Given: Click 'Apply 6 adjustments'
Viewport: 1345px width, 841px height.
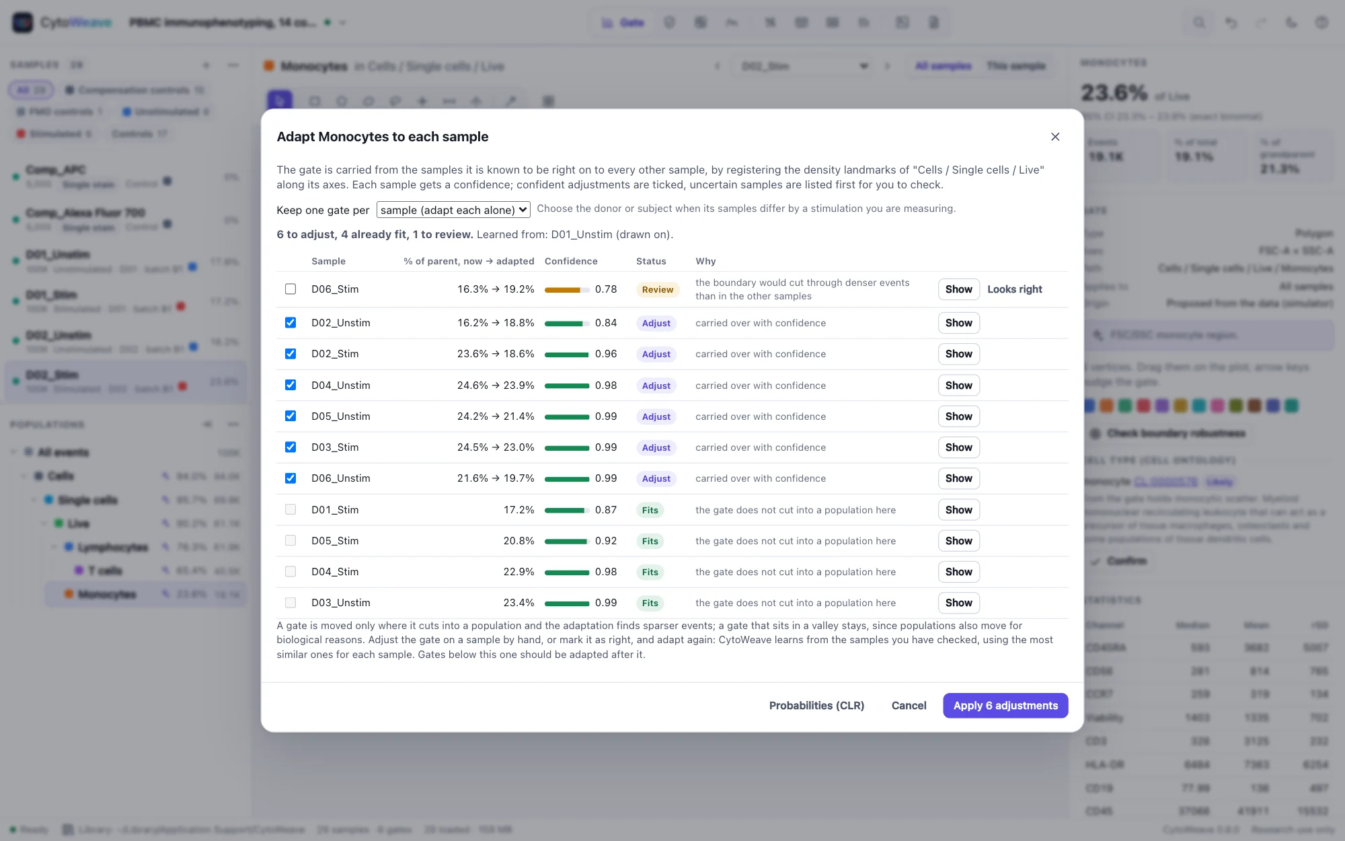Looking at the screenshot, I should pos(1005,705).
